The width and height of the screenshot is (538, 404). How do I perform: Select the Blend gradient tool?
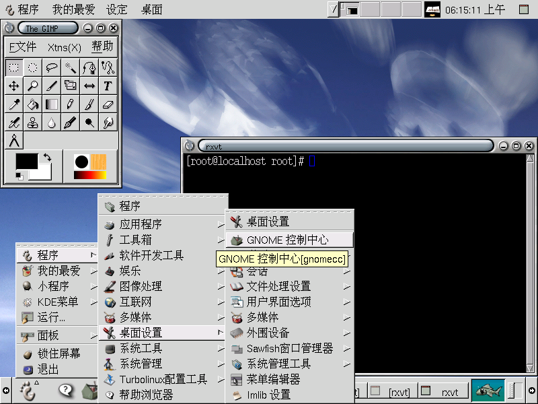click(x=52, y=104)
